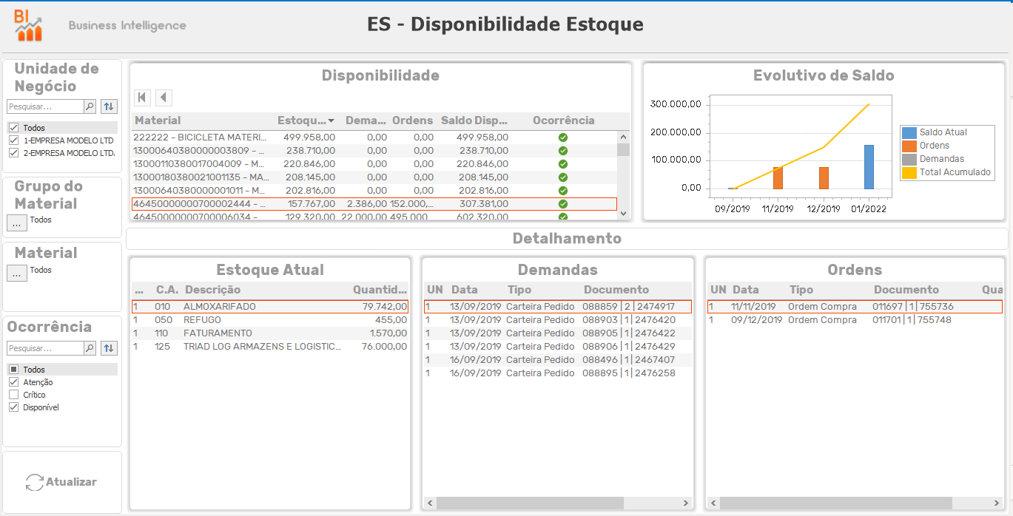Click green status icon for 1300011038001700409 row
1013x516 pixels.
click(562, 164)
